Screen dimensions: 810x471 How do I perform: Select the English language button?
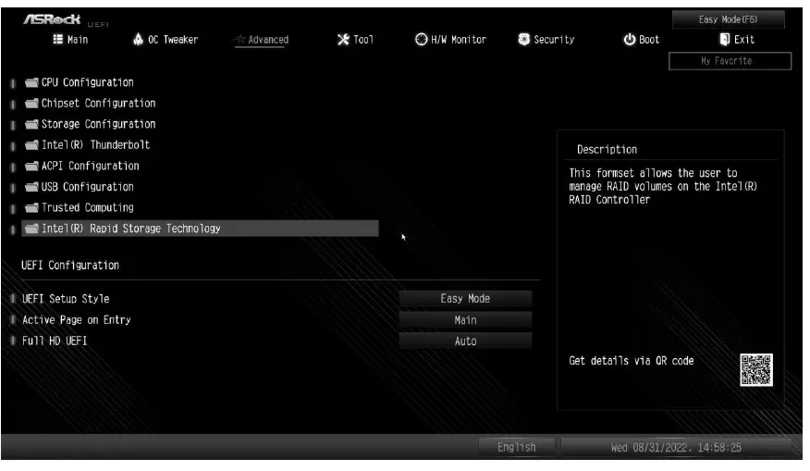(x=516, y=448)
